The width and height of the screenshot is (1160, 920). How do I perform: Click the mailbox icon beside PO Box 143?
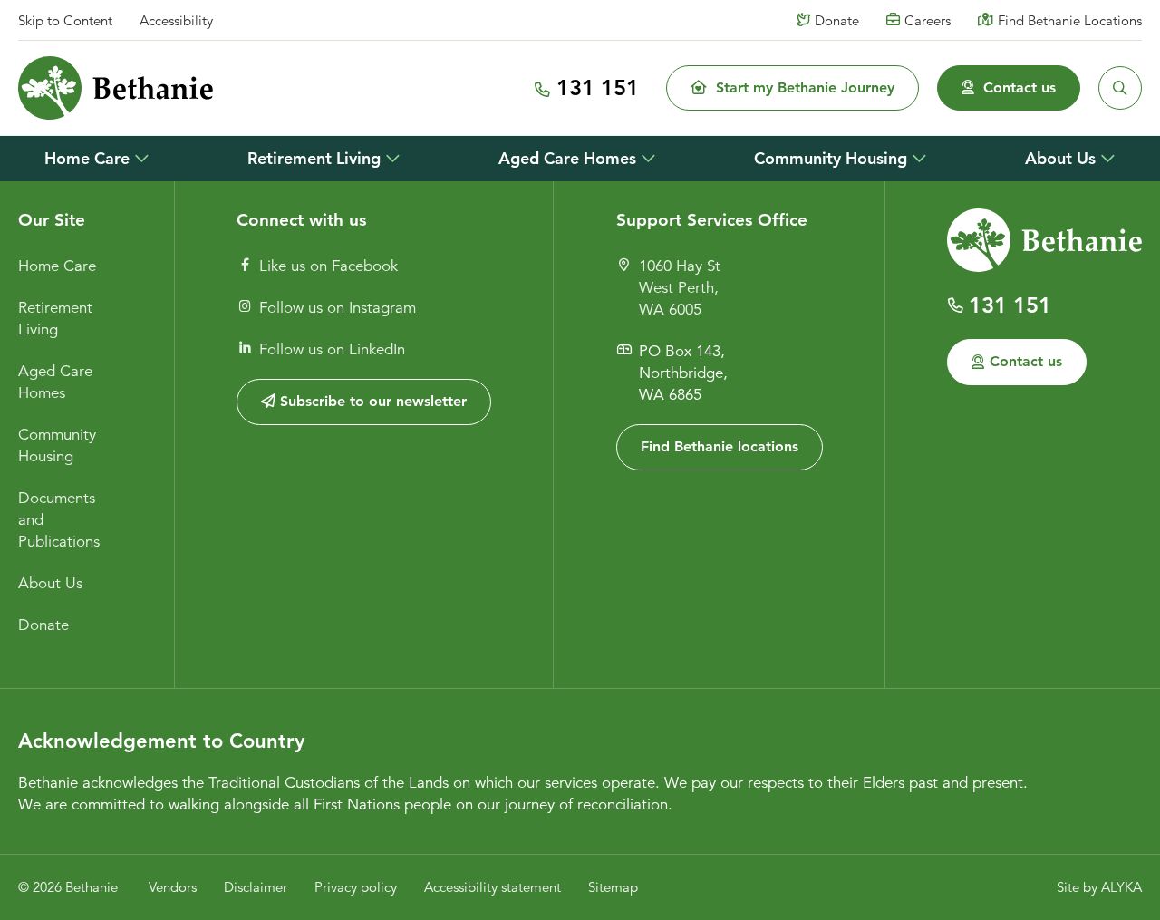(x=623, y=349)
